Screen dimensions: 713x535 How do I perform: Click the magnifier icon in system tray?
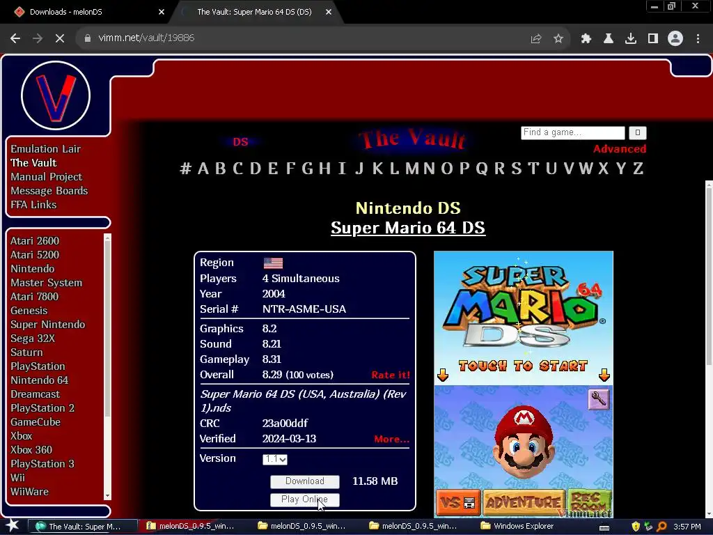661,527
